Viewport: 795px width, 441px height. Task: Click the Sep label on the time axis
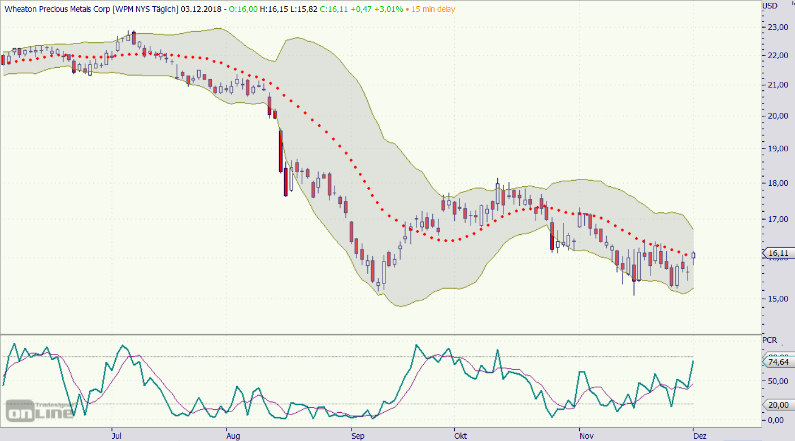point(358,436)
